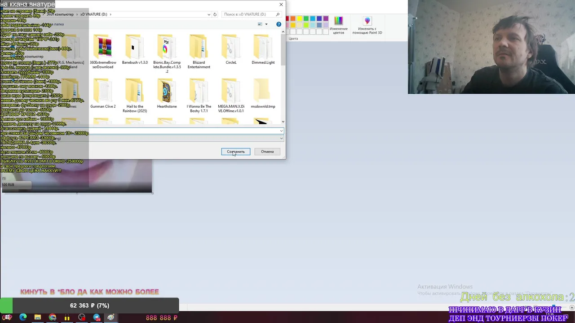Pick the cyan color swatch in Paint
This screenshot has height=323, width=575.
(313, 19)
